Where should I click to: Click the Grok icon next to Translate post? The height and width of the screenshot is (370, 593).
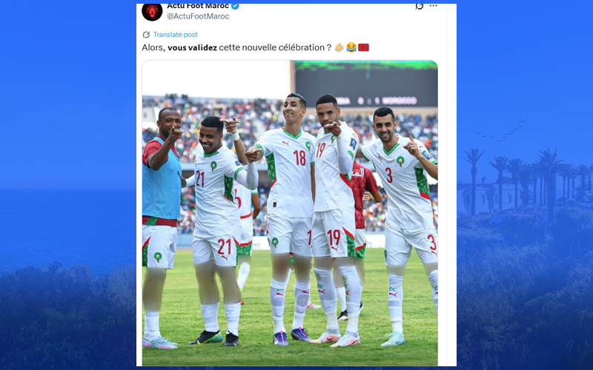146,35
